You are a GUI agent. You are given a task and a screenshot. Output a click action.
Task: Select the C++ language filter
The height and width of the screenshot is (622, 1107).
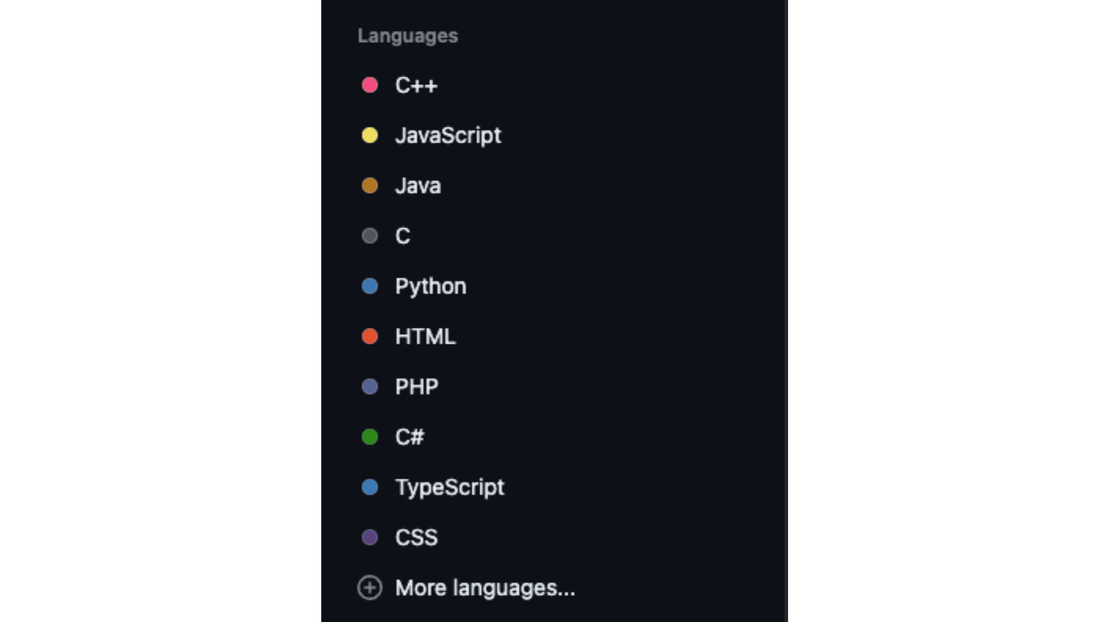[417, 85]
